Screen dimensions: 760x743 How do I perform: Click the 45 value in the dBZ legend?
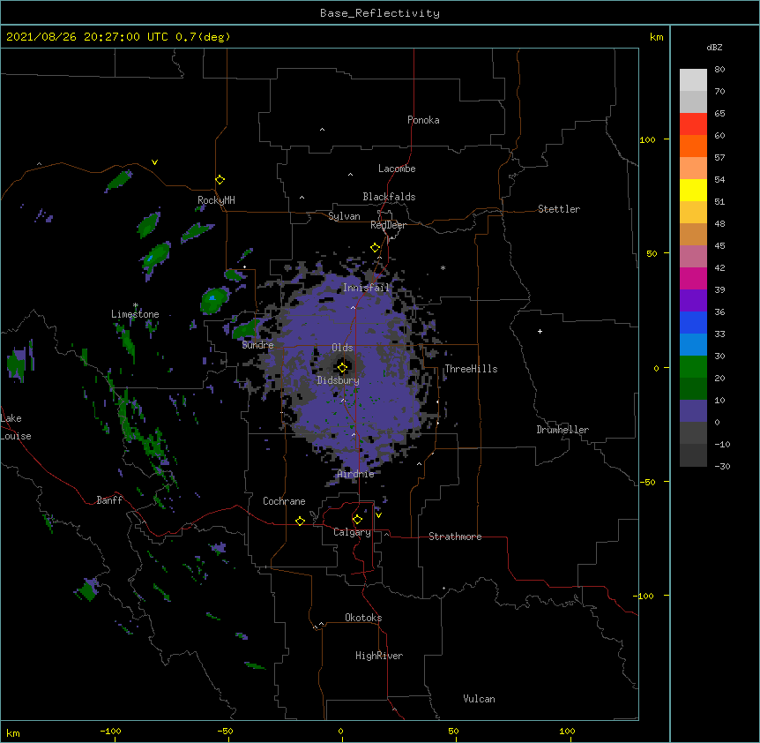tap(719, 246)
